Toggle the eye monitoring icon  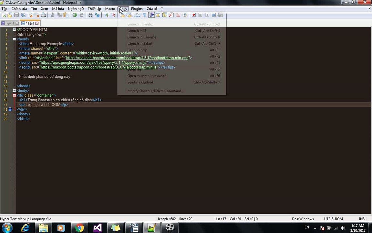pos(185,15)
